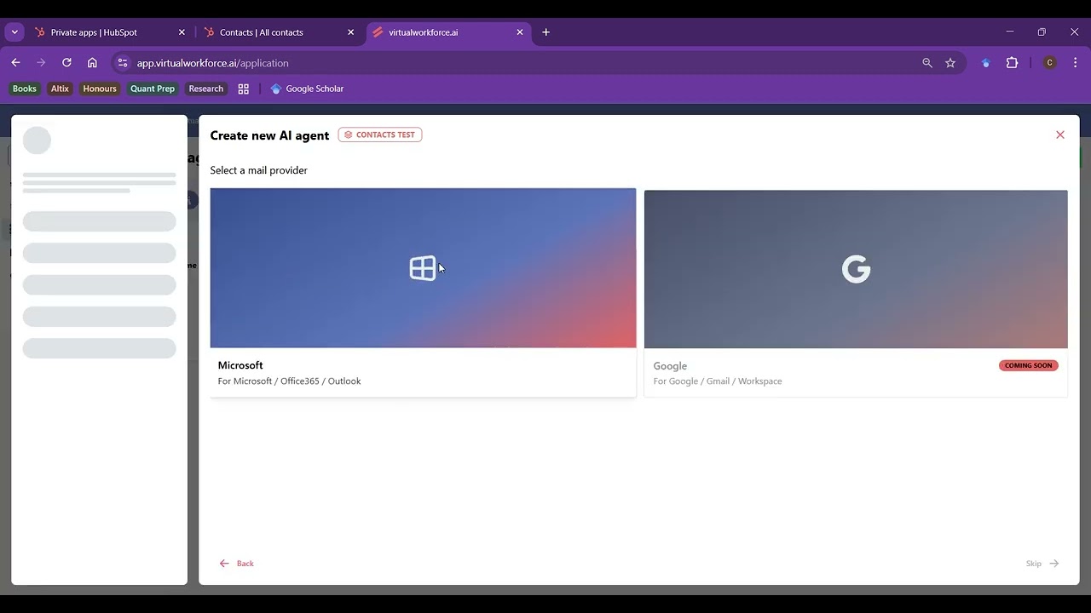Image resolution: width=1091 pixels, height=613 pixels.
Task: Click the 'Select a mail provider' heading
Action: (x=259, y=170)
